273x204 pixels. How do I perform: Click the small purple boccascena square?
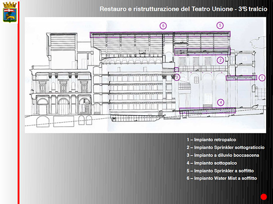pyautogui.click(x=176, y=69)
